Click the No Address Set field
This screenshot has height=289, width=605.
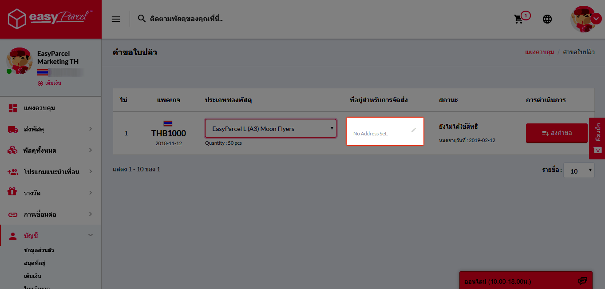click(385, 131)
